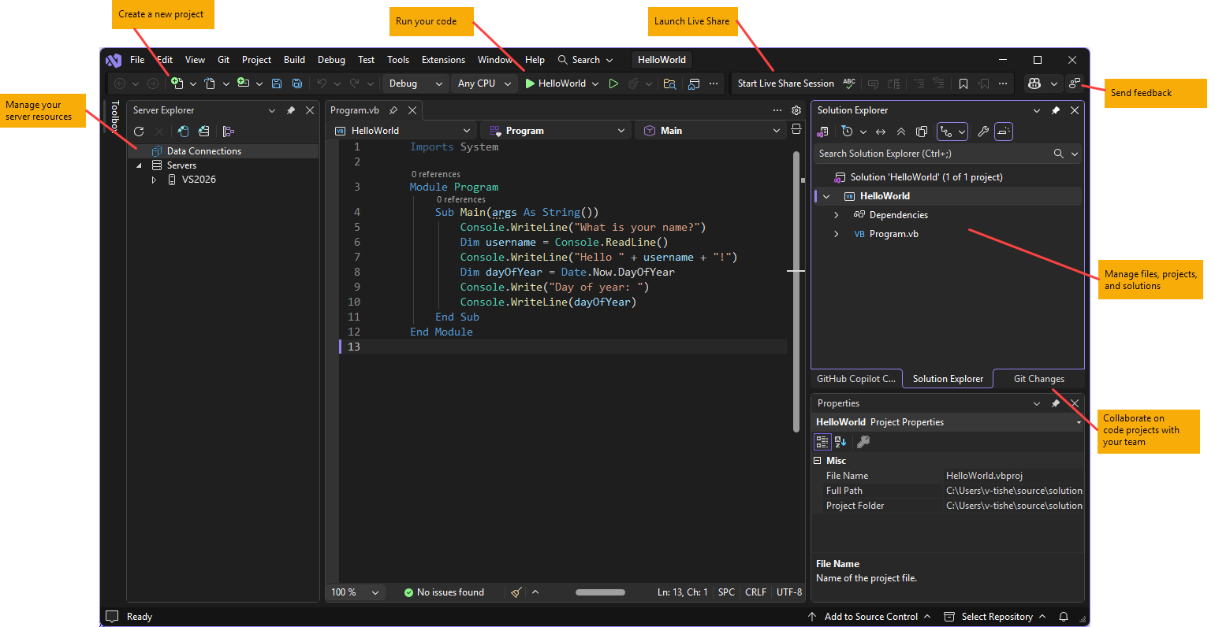Screen dimensions: 1215x627
Task: Click the Save All icon
Action: (296, 83)
